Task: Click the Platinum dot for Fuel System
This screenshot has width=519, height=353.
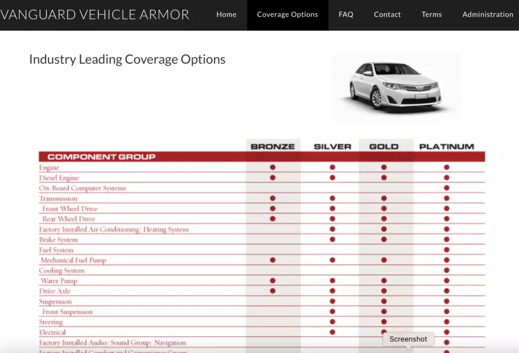Action: pyautogui.click(x=446, y=250)
